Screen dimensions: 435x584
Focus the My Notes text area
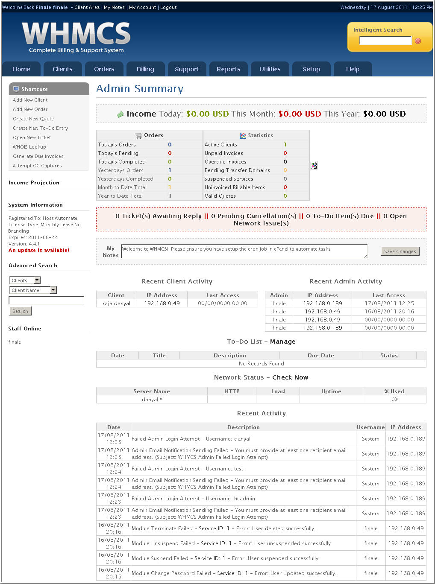coord(244,251)
